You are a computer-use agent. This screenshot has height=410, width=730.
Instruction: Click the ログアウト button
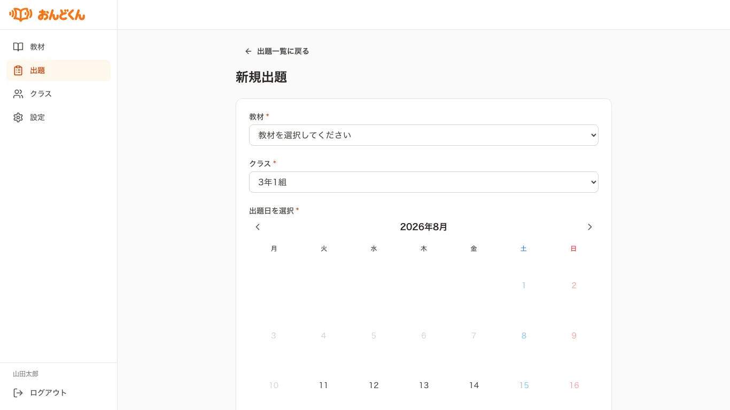(58, 393)
